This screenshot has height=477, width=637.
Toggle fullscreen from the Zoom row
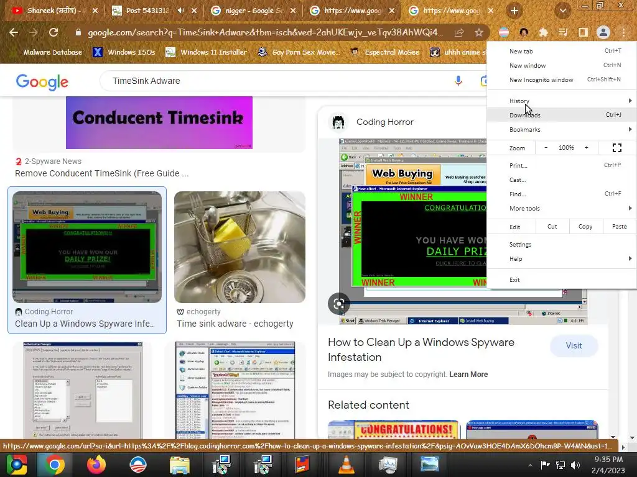616,148
